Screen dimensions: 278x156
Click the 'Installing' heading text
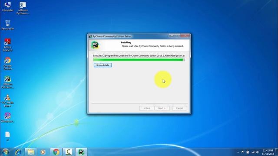(126, 42)
